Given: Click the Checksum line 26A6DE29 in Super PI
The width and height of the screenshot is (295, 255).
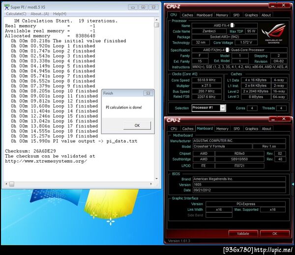Looking at the screenshot, I should click(x=30, y=151).
